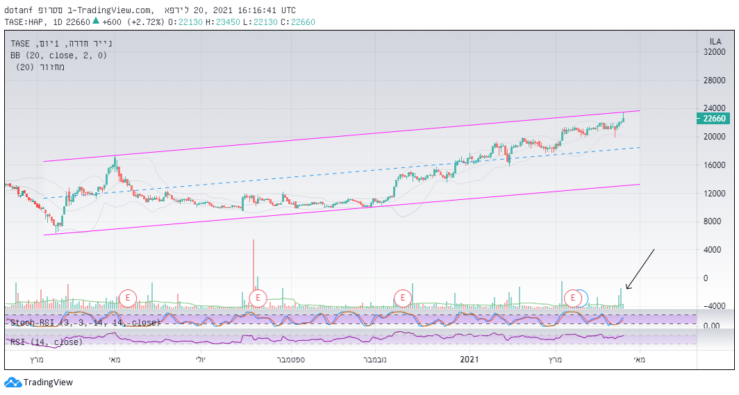Click the L:22130 low value
This screenshot has width=739, height=395.
tap(260, 22)
